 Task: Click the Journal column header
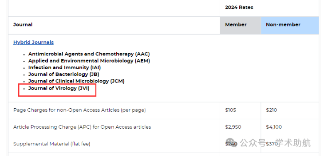click(x=23, y=25)
